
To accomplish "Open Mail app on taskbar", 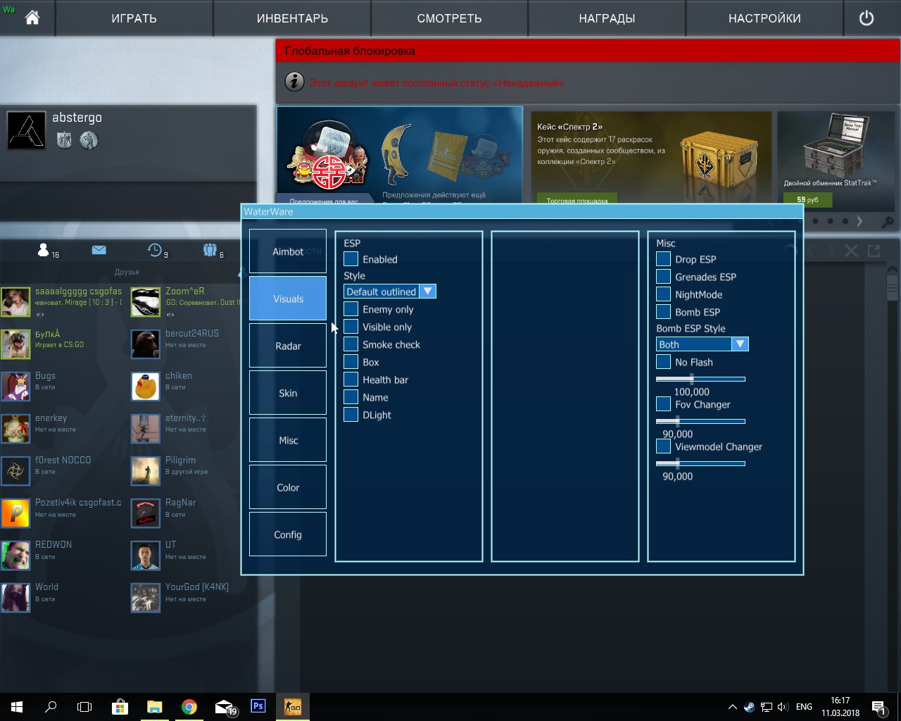I will [x=224, y=706].
